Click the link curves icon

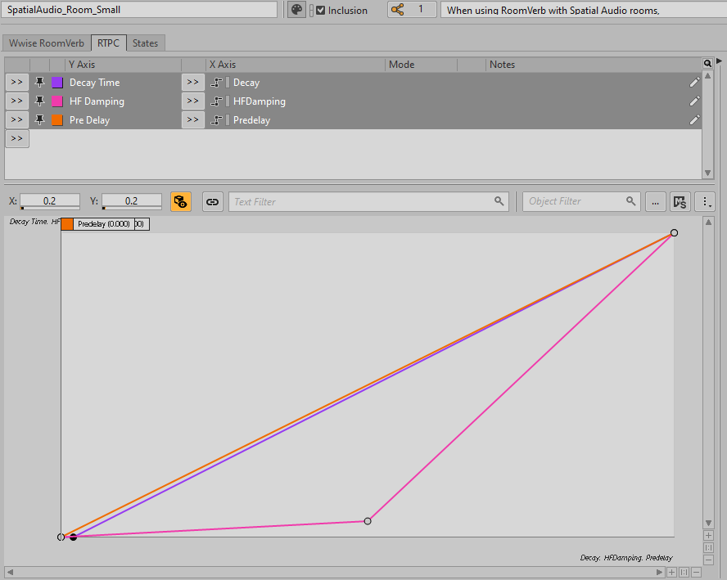(213, 201)
